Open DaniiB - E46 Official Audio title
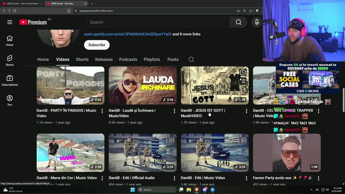The height and width of the screenshot is (194, 345). (x=132, y=178)
